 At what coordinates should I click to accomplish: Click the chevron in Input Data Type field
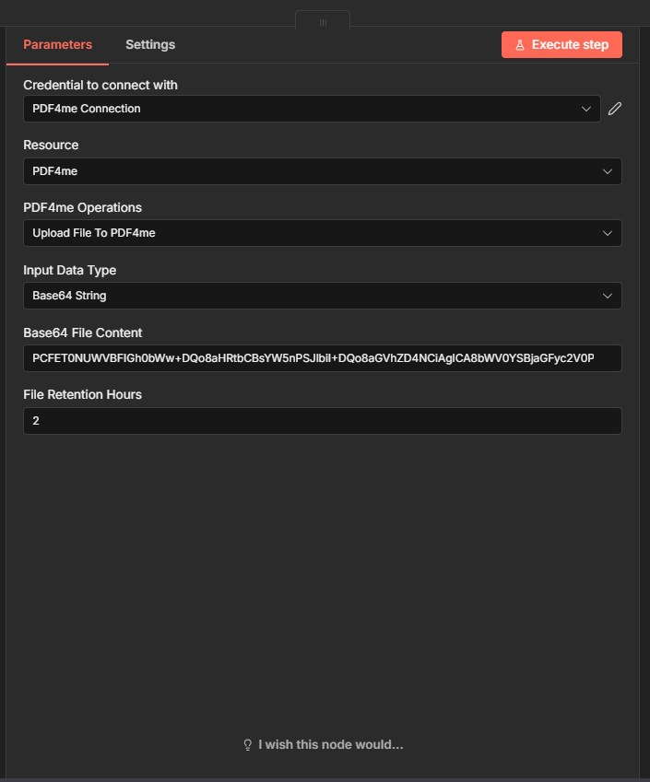(x=608, y=296)
